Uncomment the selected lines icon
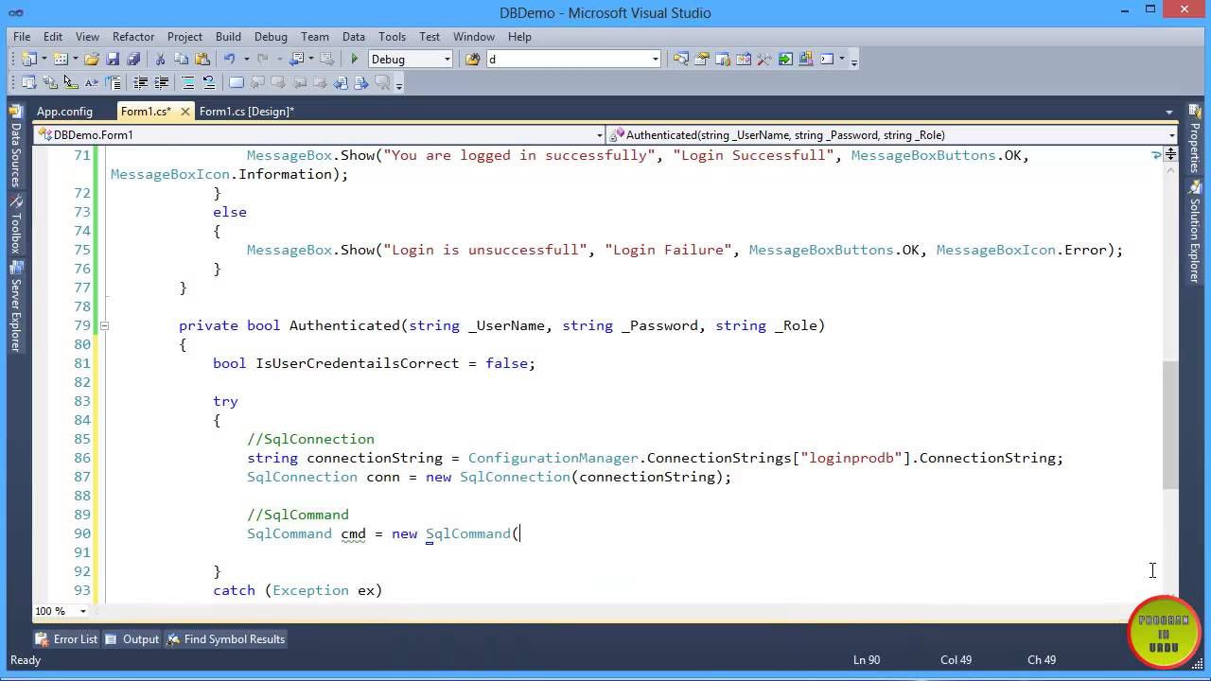The image size is (1211, 681). click(209, 82)
